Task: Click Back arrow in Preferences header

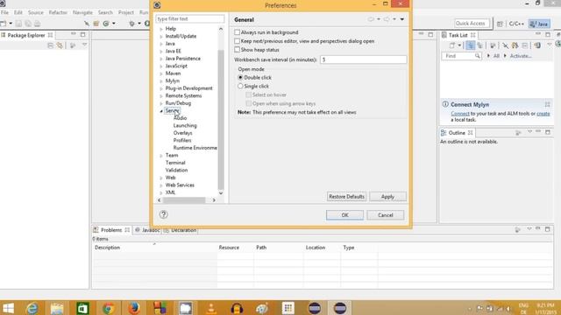Action: point(371,19)
